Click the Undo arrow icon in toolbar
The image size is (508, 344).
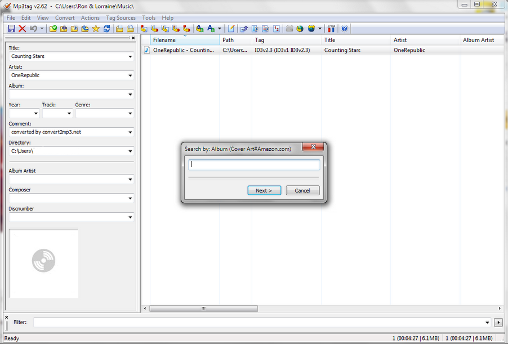pos(33,29)
